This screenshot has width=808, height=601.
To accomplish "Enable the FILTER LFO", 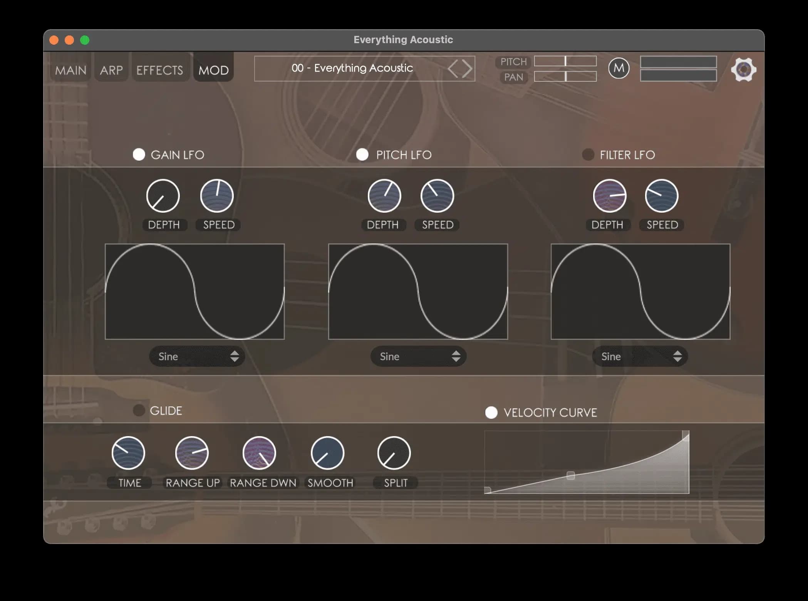I will click(x=588, y=154).
